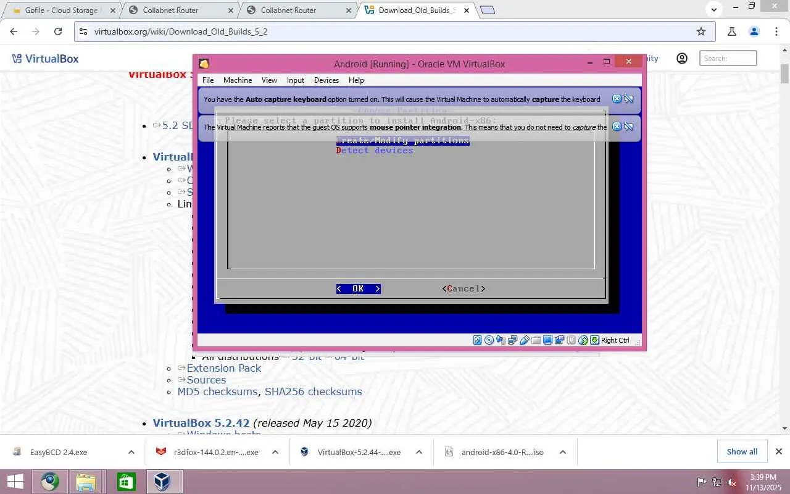Open the View menu in VirtualBox
This screenshot has width=790, height=494.
click(x=269, y=80)
